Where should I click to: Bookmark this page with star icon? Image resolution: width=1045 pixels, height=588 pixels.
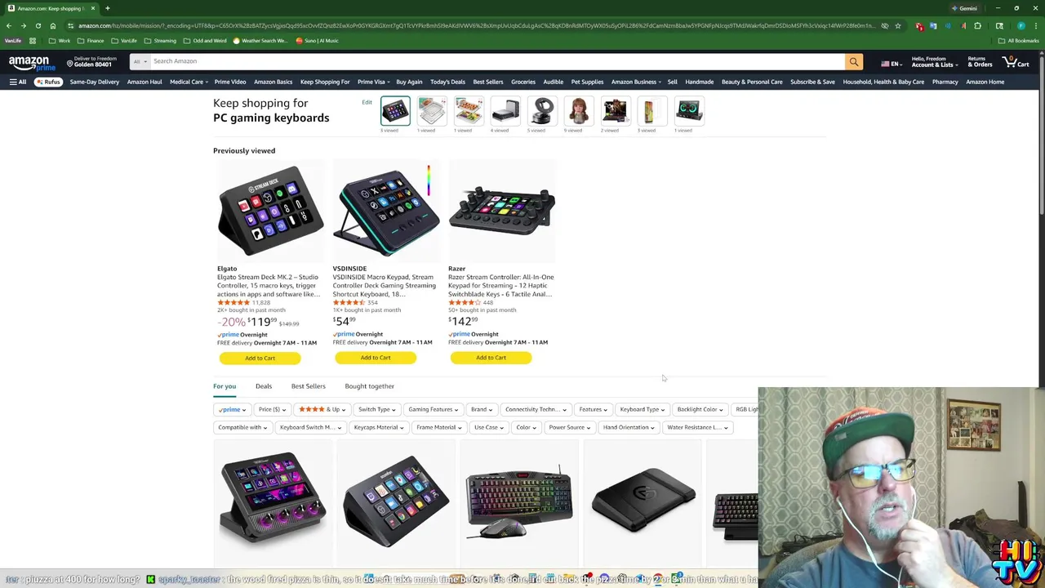point(898,25)
